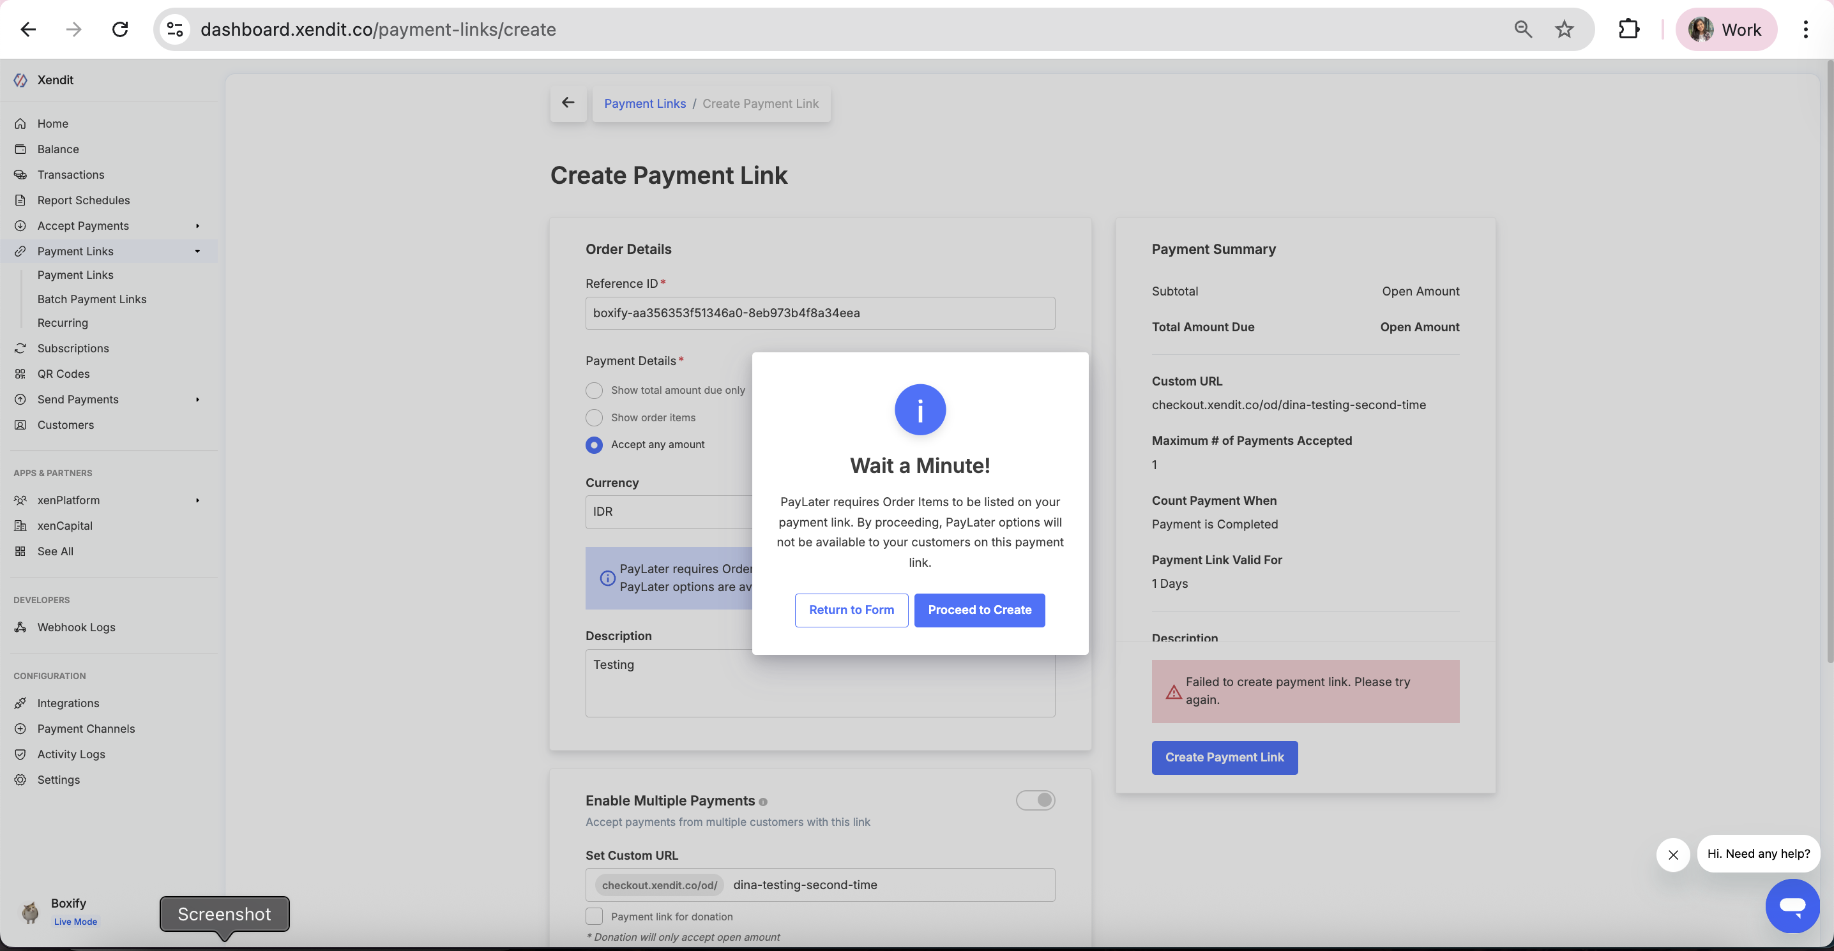1834x951 pixels.
Task: Click the Proceed to Create button
Action: pos(979,610)
